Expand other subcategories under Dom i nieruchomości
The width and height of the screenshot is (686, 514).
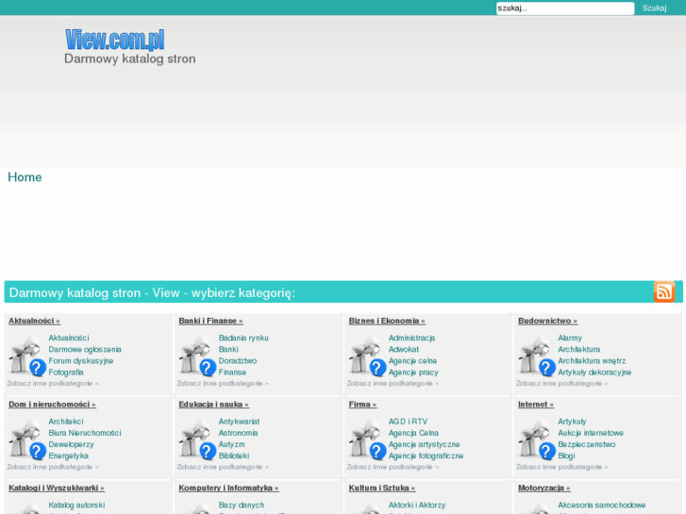[53, 467]
